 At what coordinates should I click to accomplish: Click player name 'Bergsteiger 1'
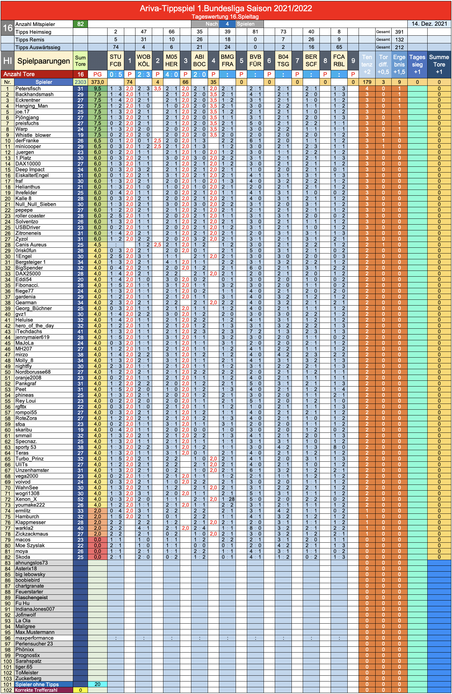(30, 262)
